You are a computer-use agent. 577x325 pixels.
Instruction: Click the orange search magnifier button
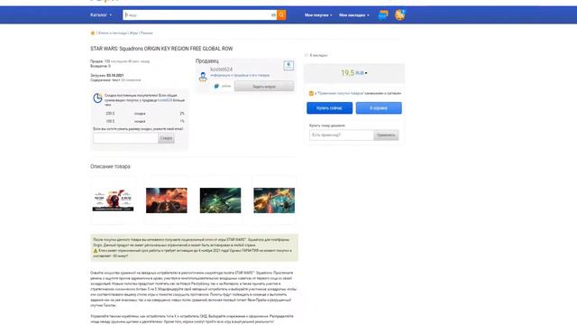281,15
